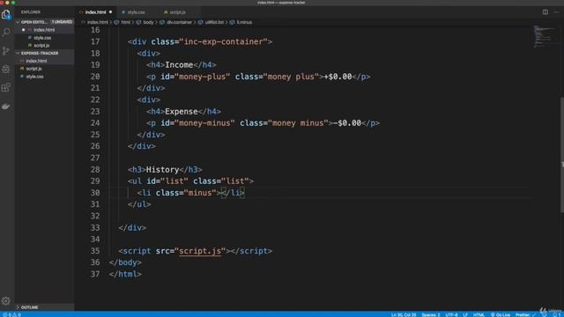564x317 pixels.
Task: Open the Source Control view
Action: (6, 51)
